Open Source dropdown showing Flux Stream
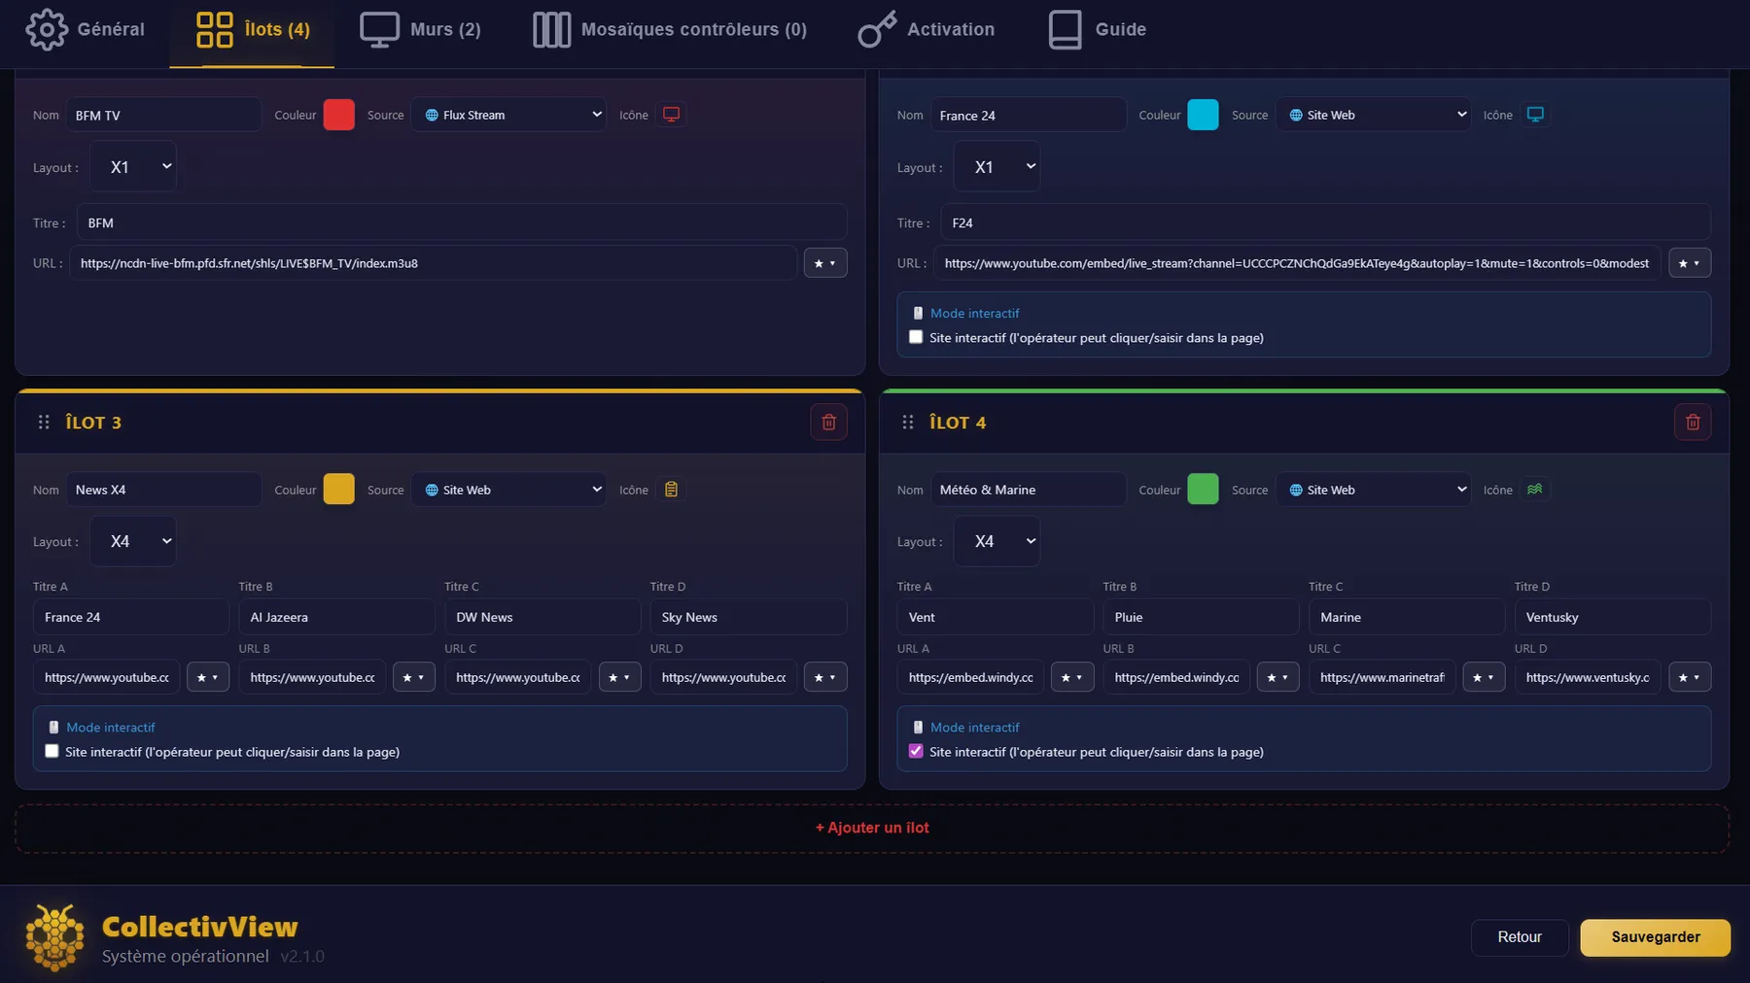1750x983 pixels. coord(508,115)
